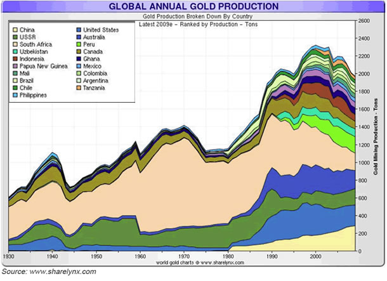This screenshot has width=387, height=281.
Task: Click the Uzbekistan legend label
Action: coord(35,51)
